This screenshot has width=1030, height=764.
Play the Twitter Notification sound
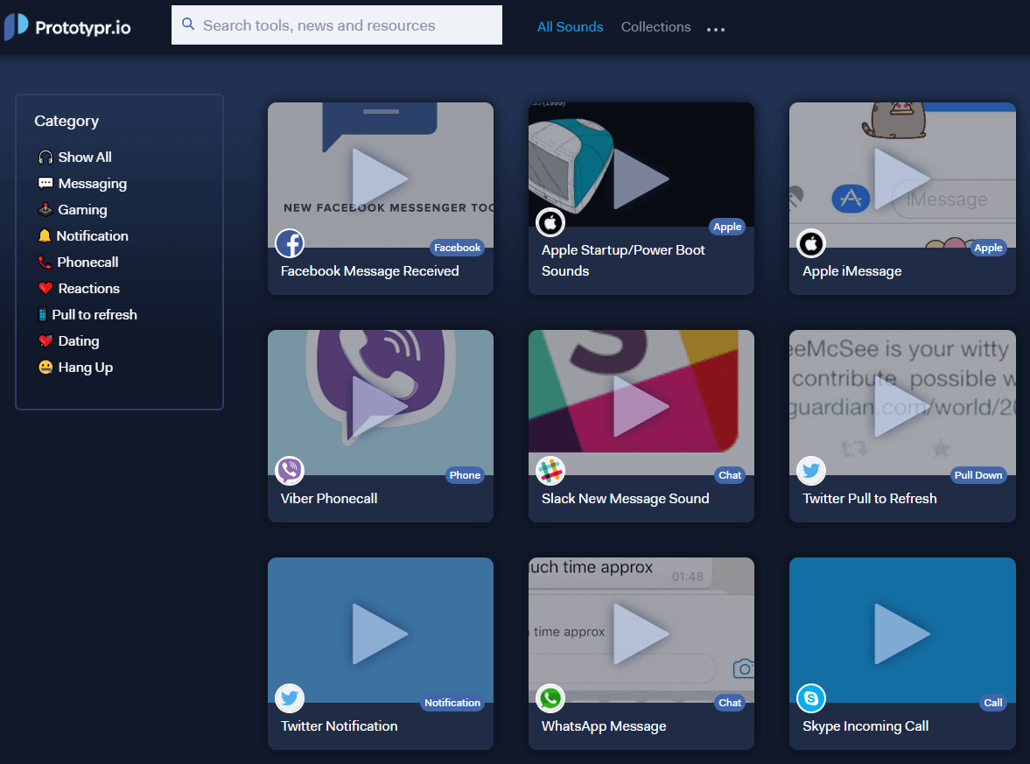coord(381,634)
